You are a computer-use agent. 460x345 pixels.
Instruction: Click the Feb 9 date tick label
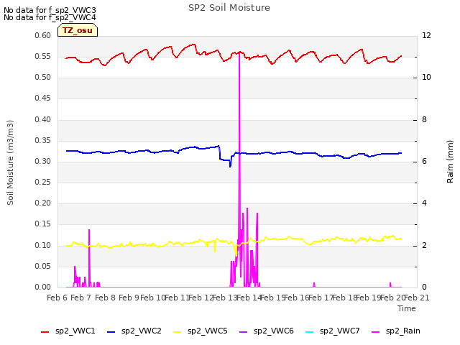pos(129,298)
